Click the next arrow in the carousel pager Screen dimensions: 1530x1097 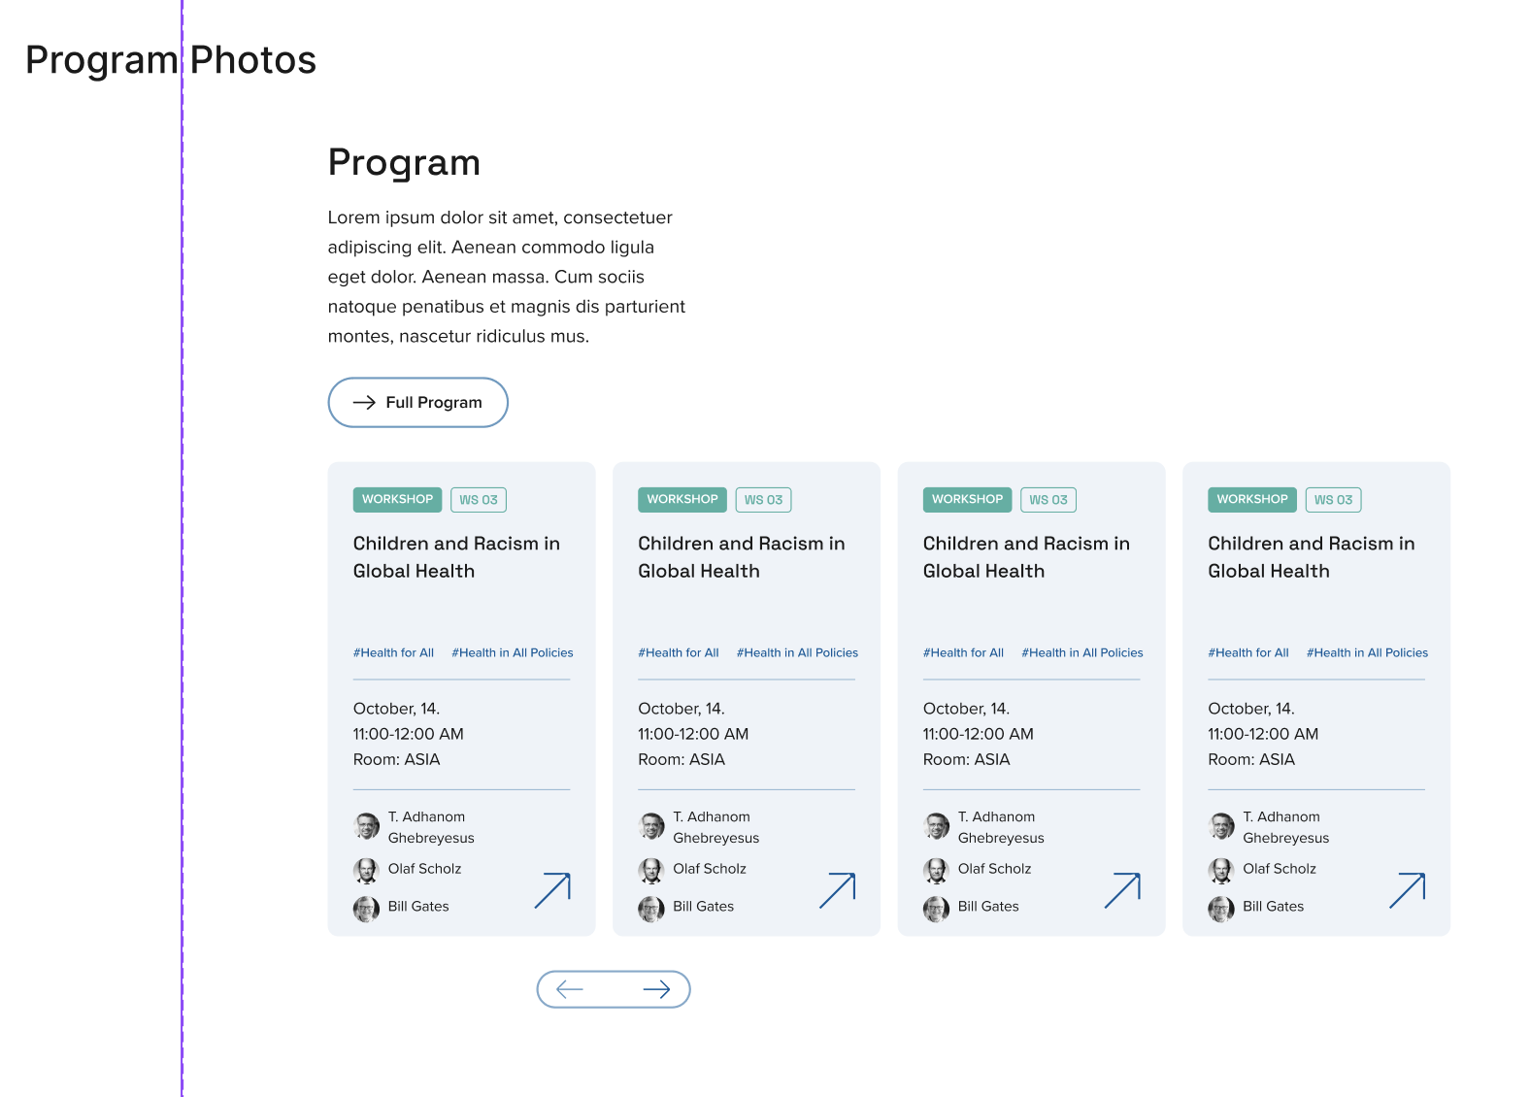tap(656, 989)
